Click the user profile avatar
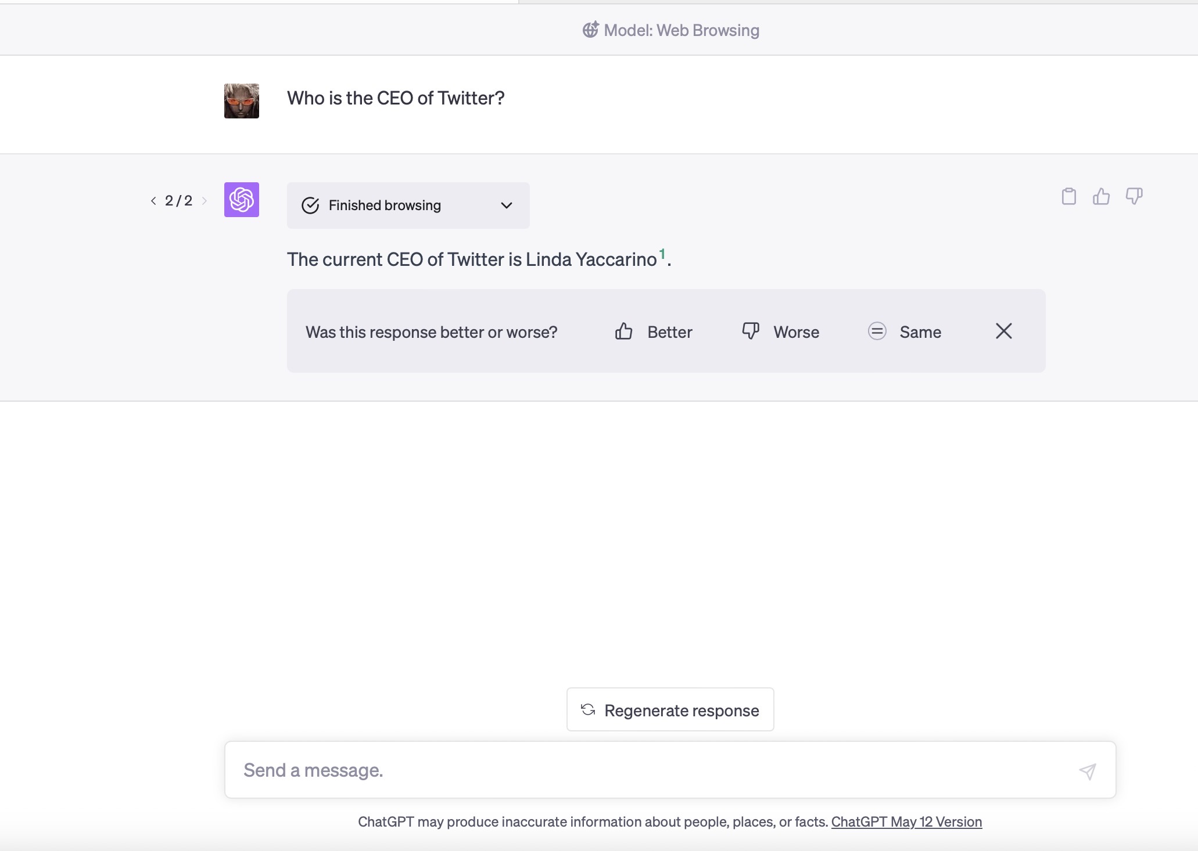1198x851 pixels. 242,101
